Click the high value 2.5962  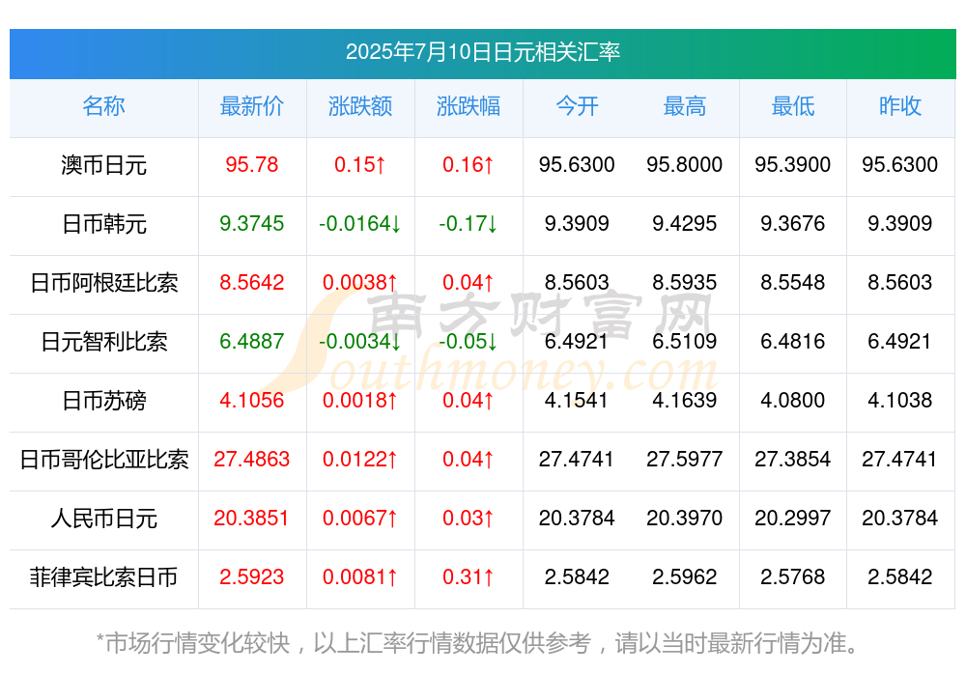click(684, 576)
